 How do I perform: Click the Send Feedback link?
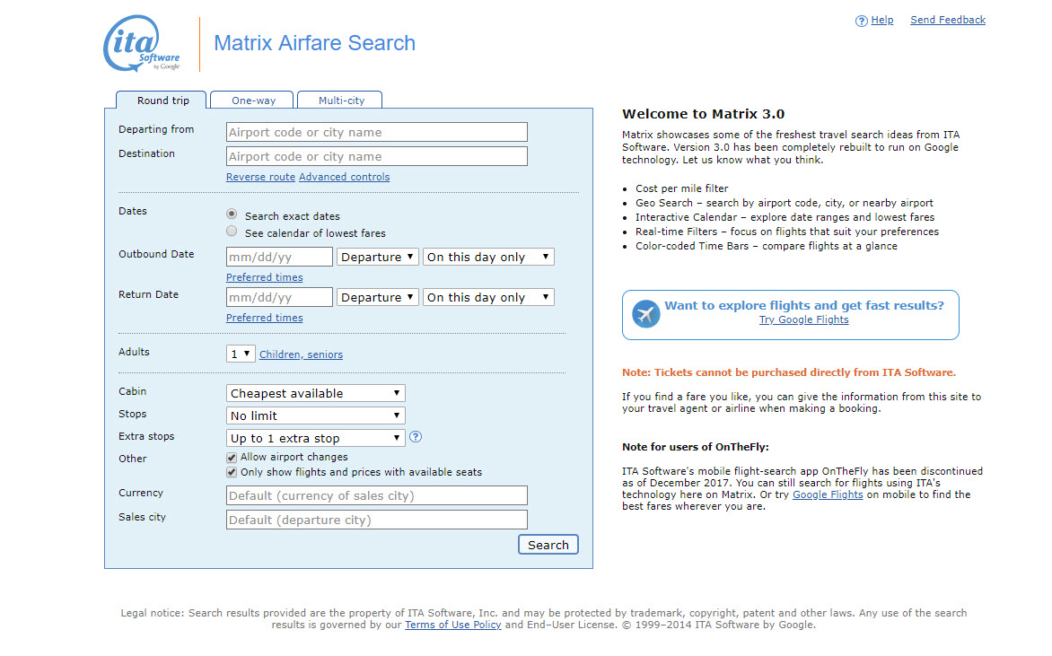click(947, 20)
